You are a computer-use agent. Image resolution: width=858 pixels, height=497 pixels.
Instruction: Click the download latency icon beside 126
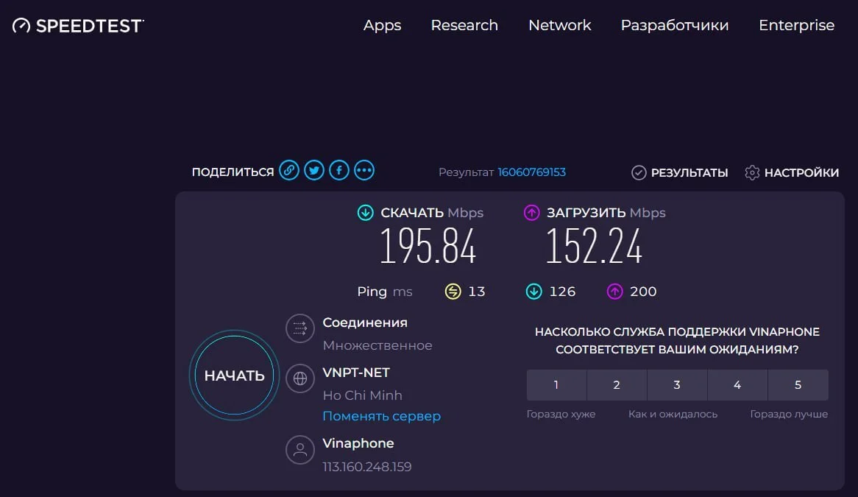pos(534,291)
